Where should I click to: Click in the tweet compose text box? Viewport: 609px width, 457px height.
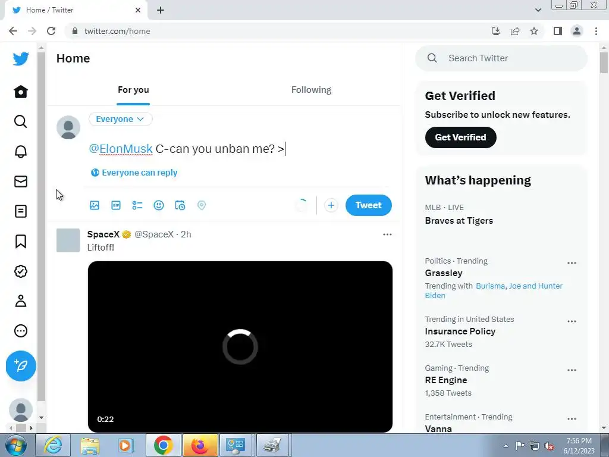click(x=239, y=149)
